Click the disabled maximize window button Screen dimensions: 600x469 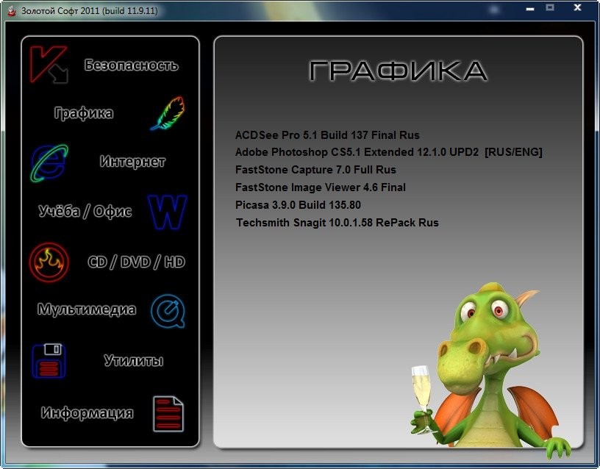(x=550, y=7)
